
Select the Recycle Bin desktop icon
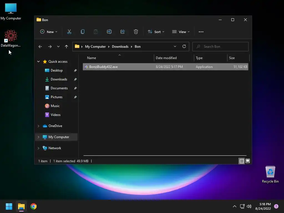click(270, 174)
